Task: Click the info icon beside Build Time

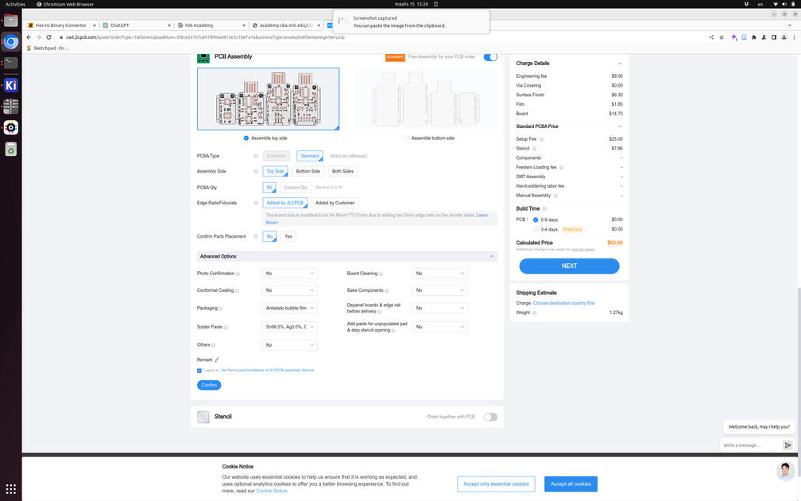Action: tap(544, 208)
